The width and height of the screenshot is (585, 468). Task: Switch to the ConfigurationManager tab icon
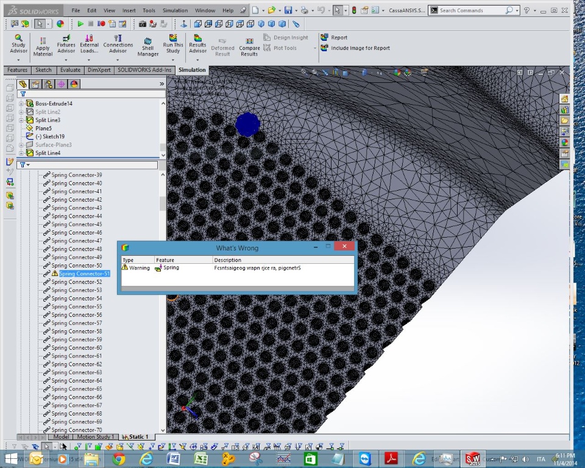point(49,84)
